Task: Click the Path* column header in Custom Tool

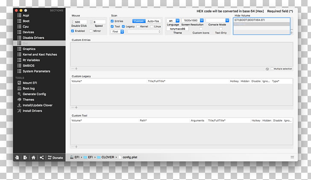Action: click(164, 120)
